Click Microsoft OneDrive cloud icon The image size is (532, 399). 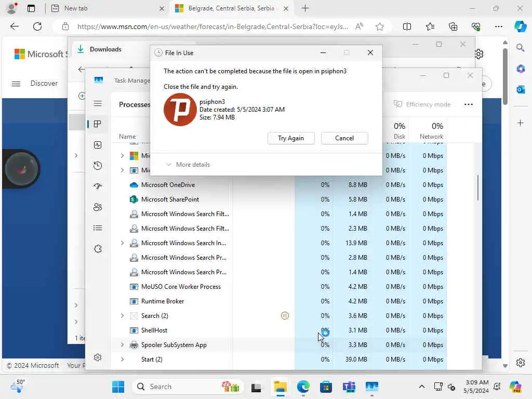coord(134,185)
